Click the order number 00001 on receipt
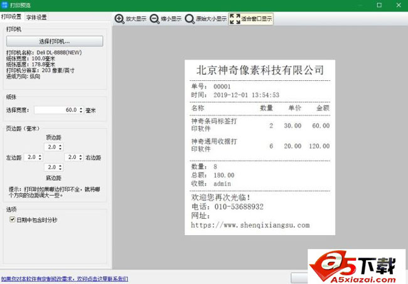This screenshot has height=284, width=408. pyautogui.click(x=222, y=87)
